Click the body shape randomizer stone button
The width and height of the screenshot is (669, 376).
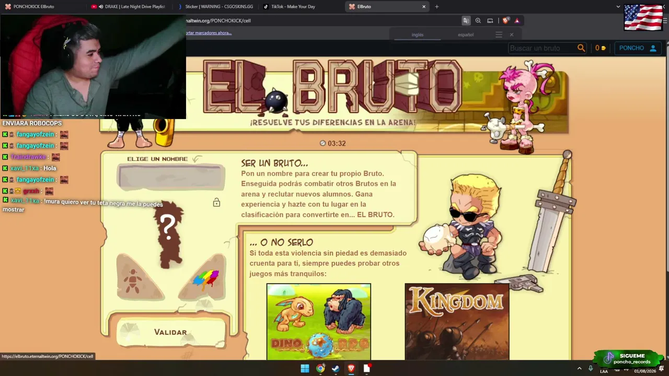[x=140, y=277]
